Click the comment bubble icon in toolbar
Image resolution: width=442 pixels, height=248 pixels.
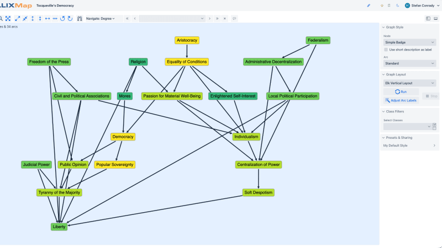234,19
